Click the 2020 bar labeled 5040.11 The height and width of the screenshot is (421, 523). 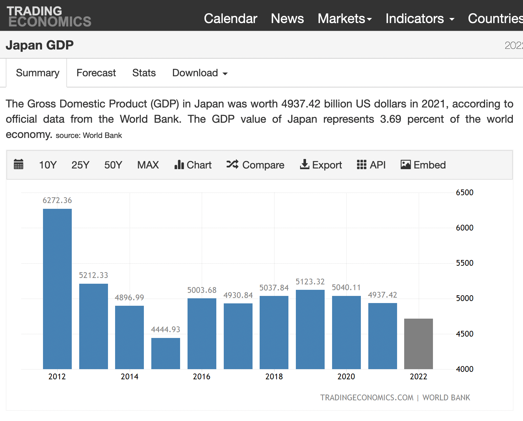pos(346,333)
